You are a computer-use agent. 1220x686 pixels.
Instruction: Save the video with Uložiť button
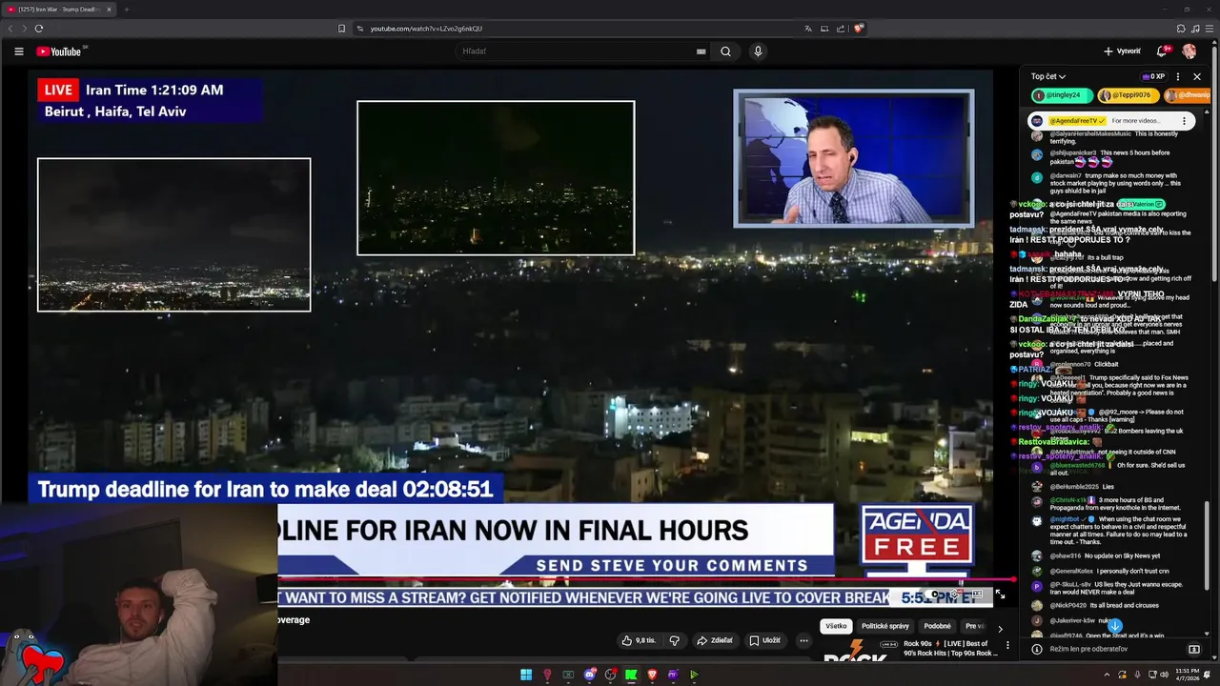pyautogui.click(x=764, y=640)
